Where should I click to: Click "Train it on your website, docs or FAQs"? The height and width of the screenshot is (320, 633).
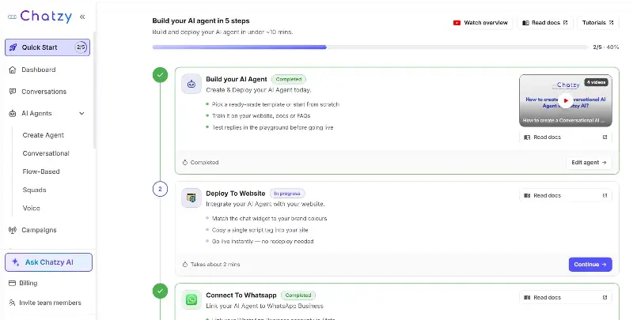pyautogui.click(x=261, y=116)
